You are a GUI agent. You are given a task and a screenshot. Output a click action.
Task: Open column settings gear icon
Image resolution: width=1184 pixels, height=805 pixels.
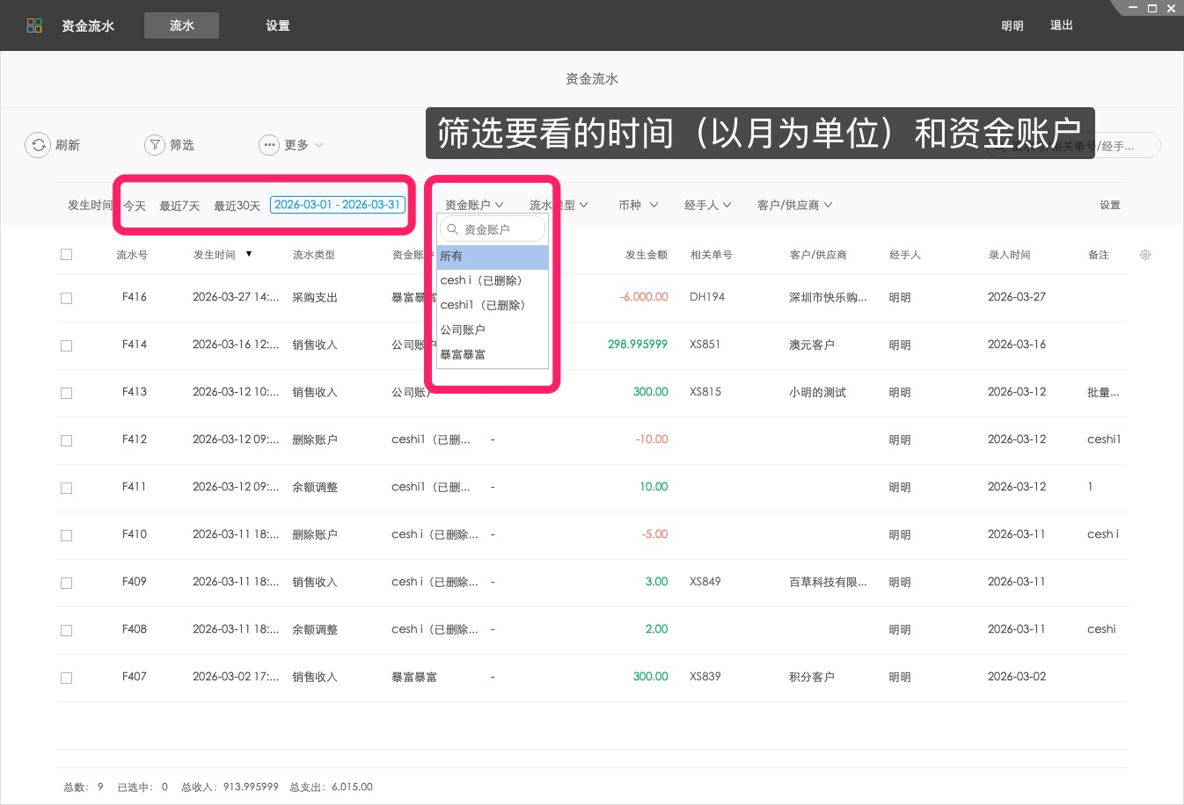pyautogui.click(x=1145, y=255)
